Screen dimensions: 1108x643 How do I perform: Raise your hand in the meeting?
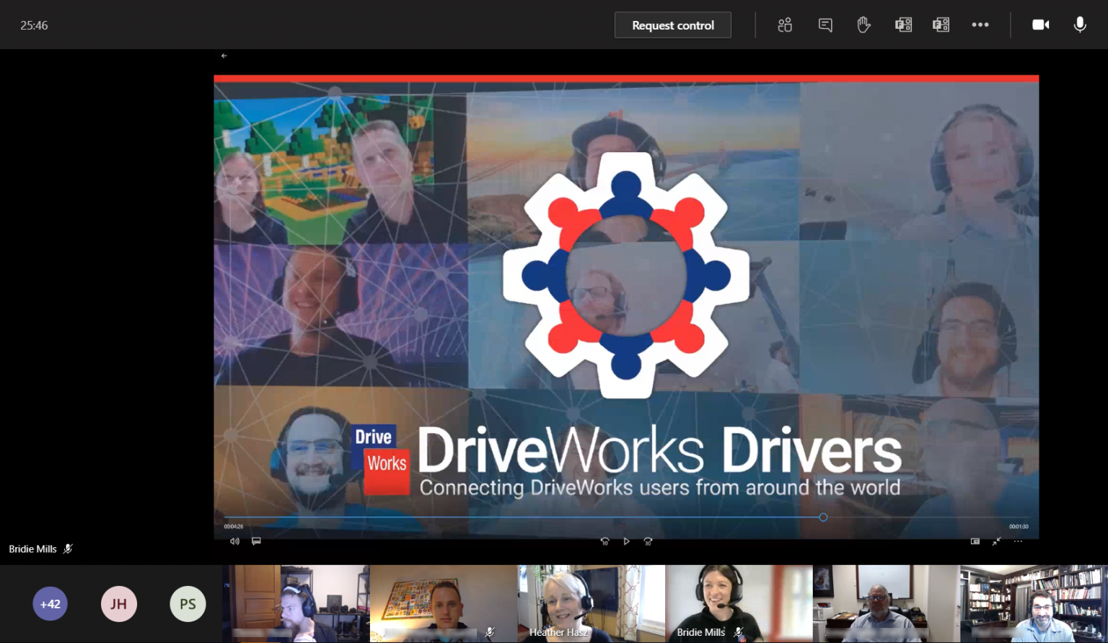(x=863, y=25)
